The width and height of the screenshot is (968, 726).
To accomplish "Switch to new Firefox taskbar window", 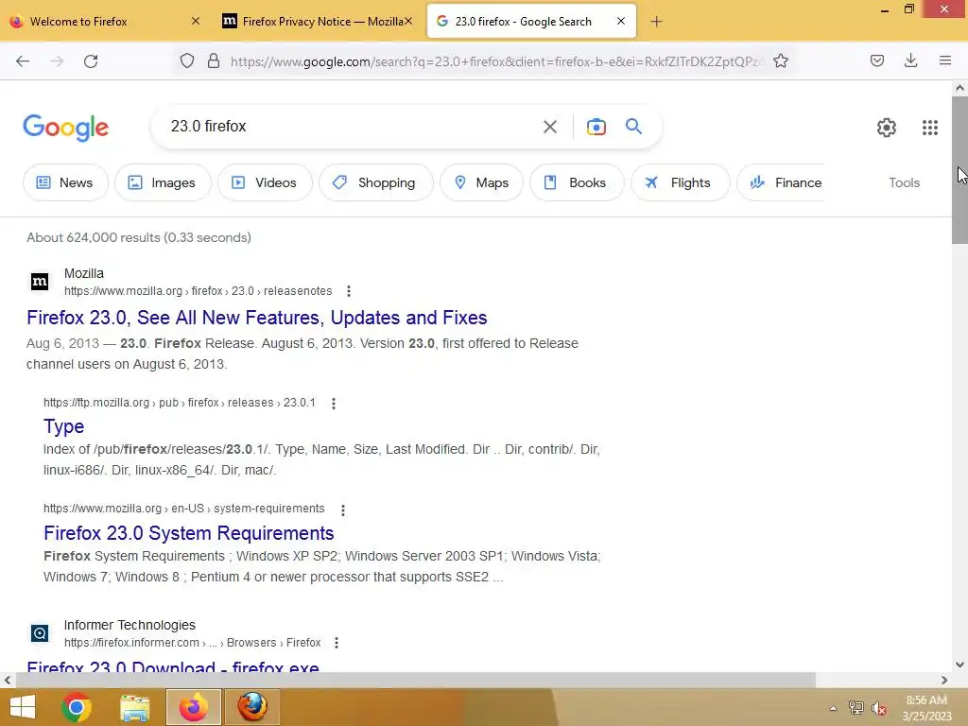I will pos(193,707).
